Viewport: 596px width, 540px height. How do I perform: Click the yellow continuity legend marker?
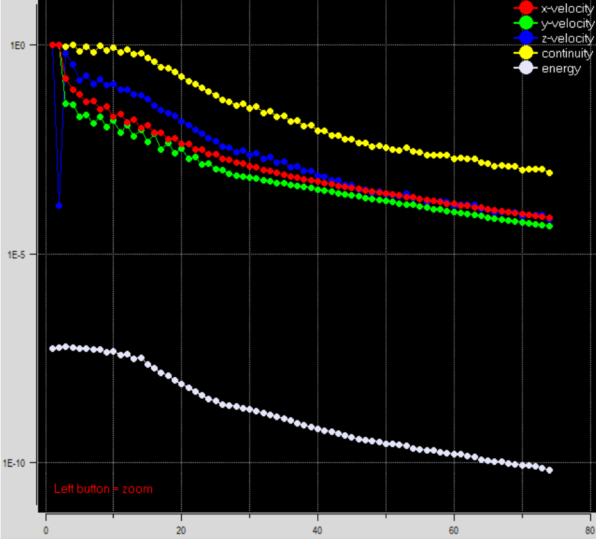tap(526, 54)
